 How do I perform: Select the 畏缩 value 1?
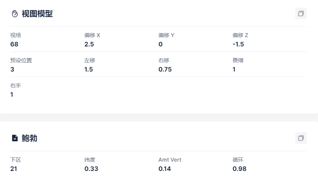pyautogui.click(x=234, y=69)
